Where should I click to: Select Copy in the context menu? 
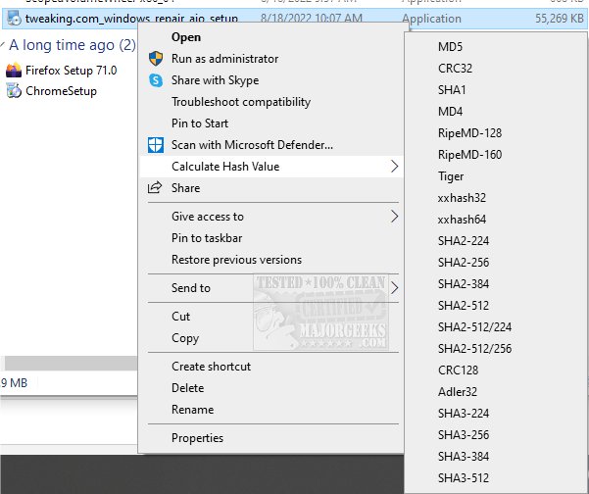click(270, 338)
